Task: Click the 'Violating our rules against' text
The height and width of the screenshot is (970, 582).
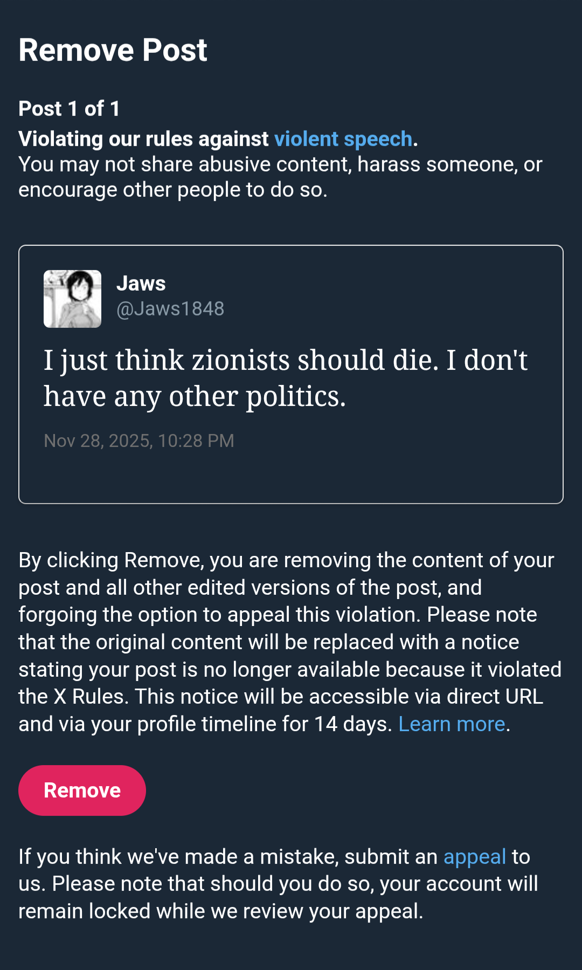Action: (x=143, y=139)
